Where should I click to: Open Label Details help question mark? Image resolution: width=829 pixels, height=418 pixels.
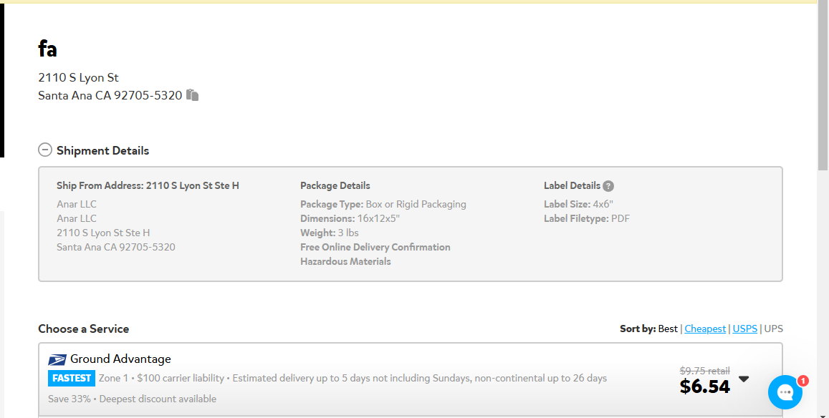(608, 186)
